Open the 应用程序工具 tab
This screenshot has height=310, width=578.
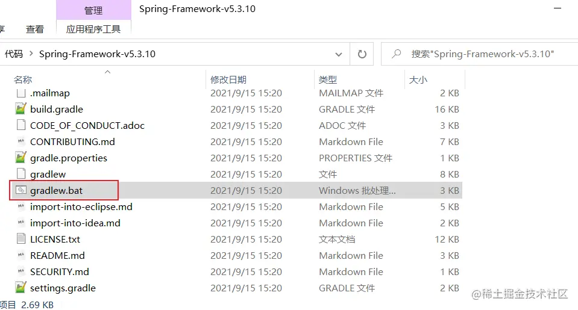93,29
